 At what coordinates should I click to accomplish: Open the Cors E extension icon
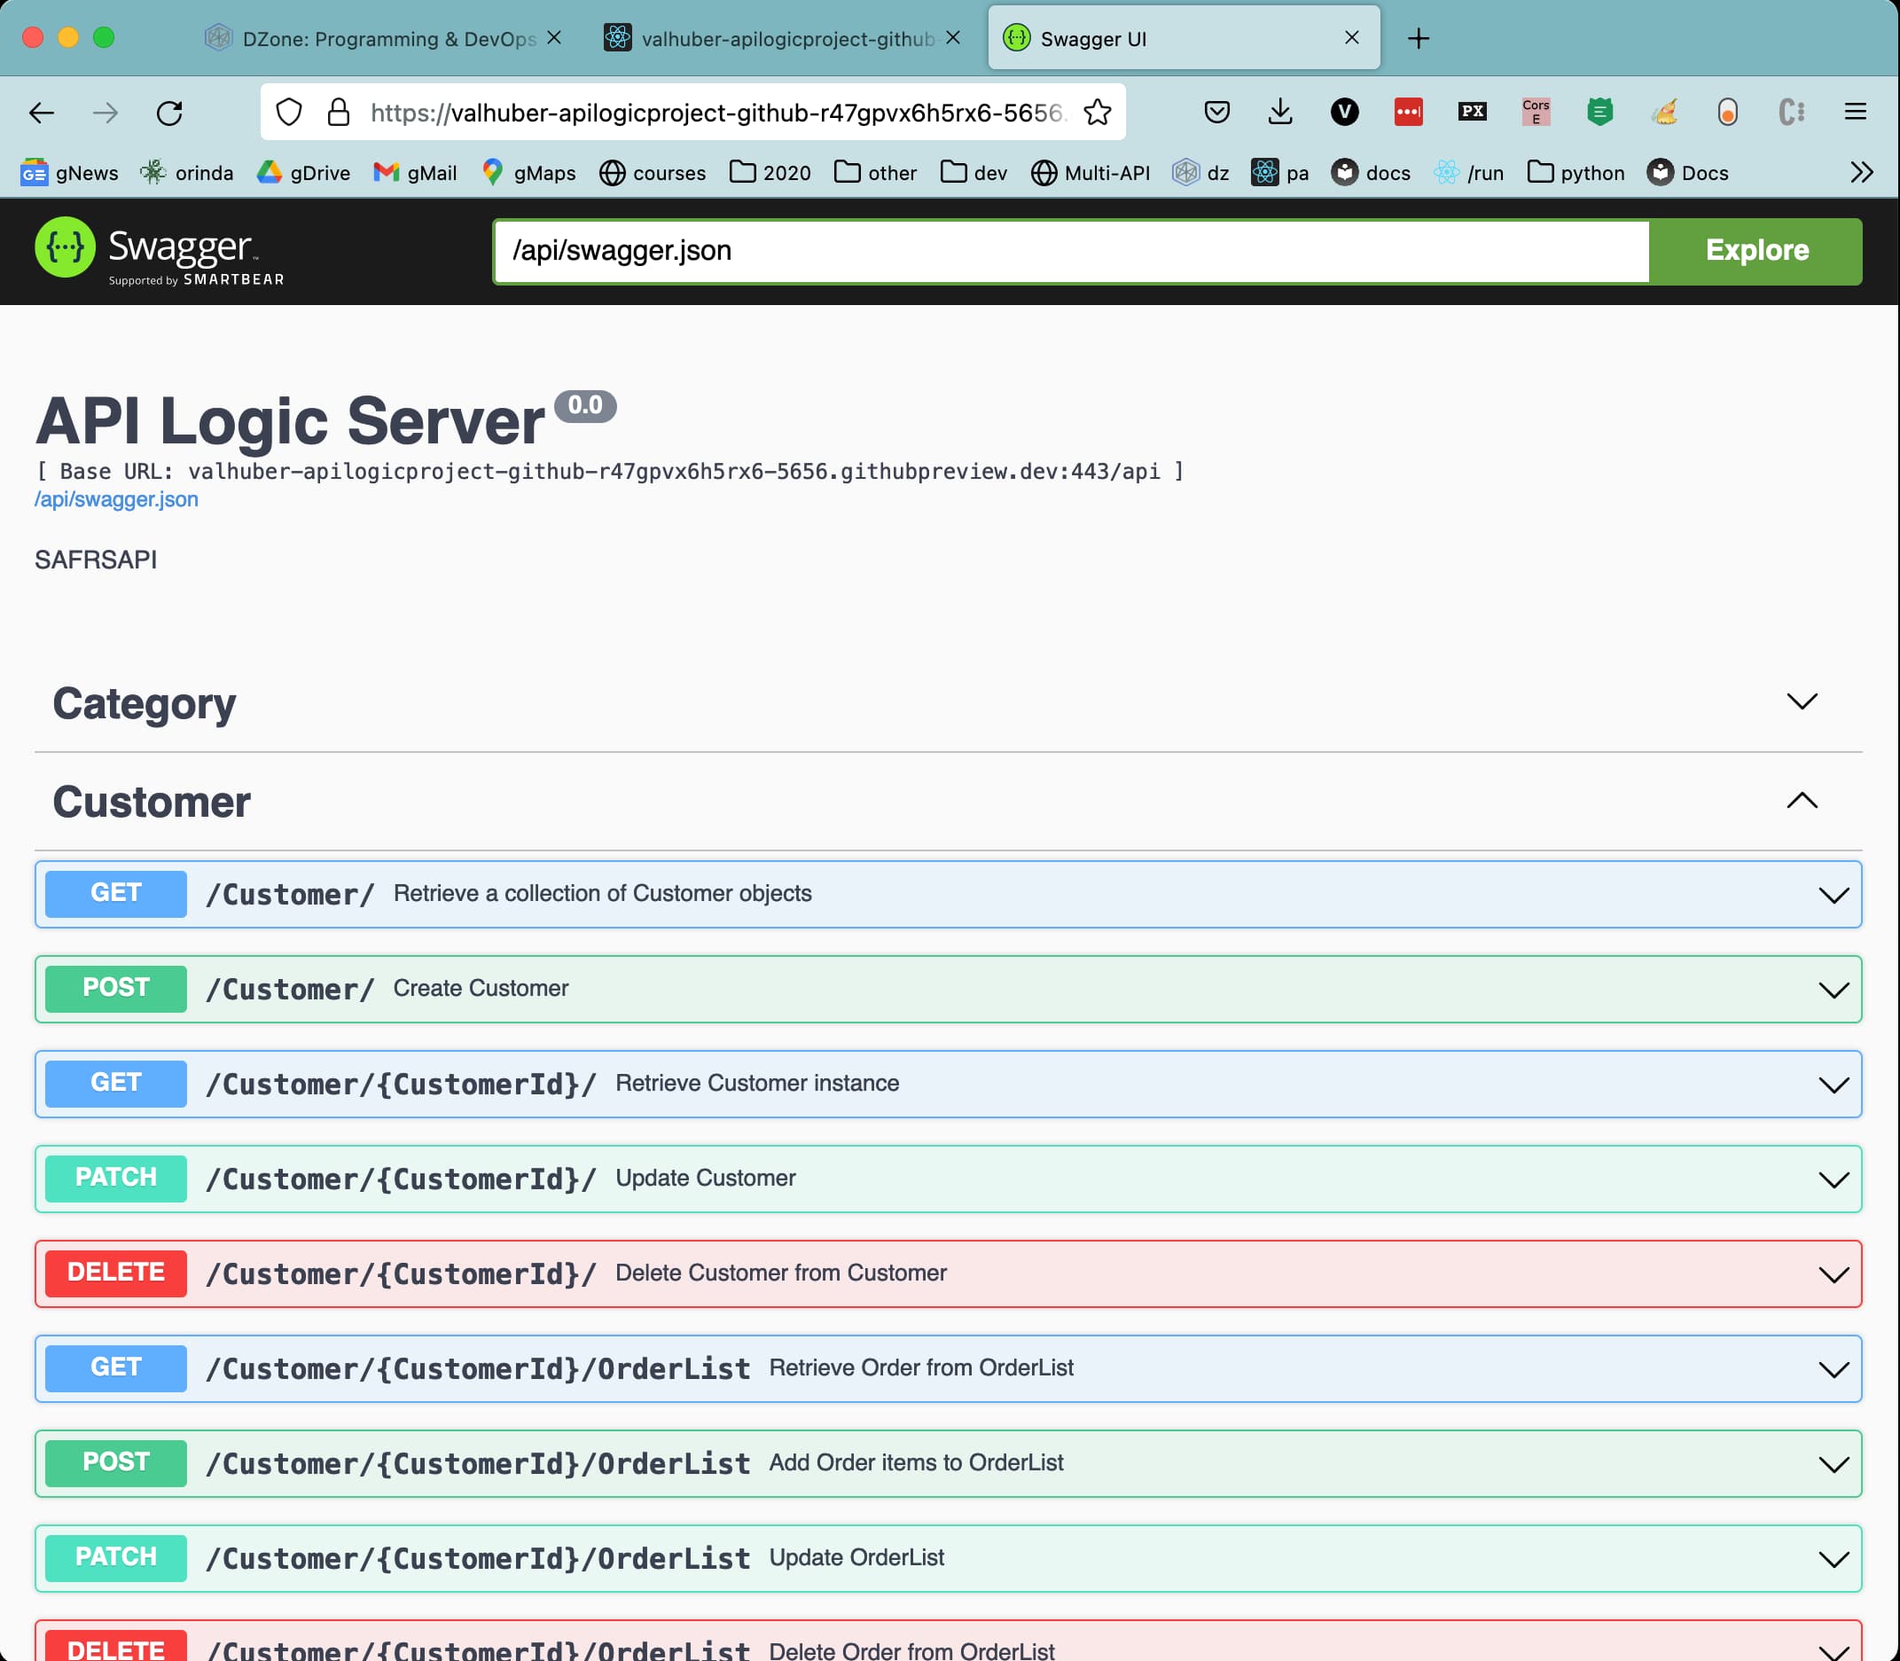click(x=1536, y=112)
